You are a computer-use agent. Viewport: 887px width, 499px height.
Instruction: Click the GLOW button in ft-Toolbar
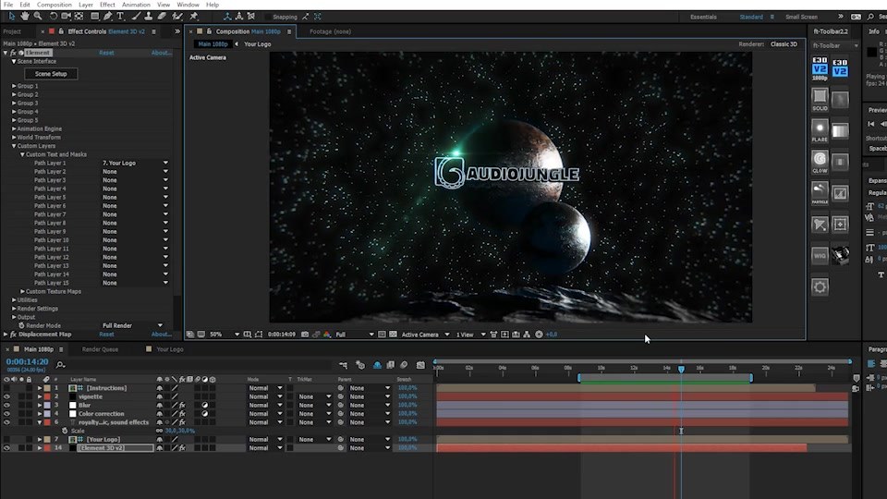(x=820, y=162)
